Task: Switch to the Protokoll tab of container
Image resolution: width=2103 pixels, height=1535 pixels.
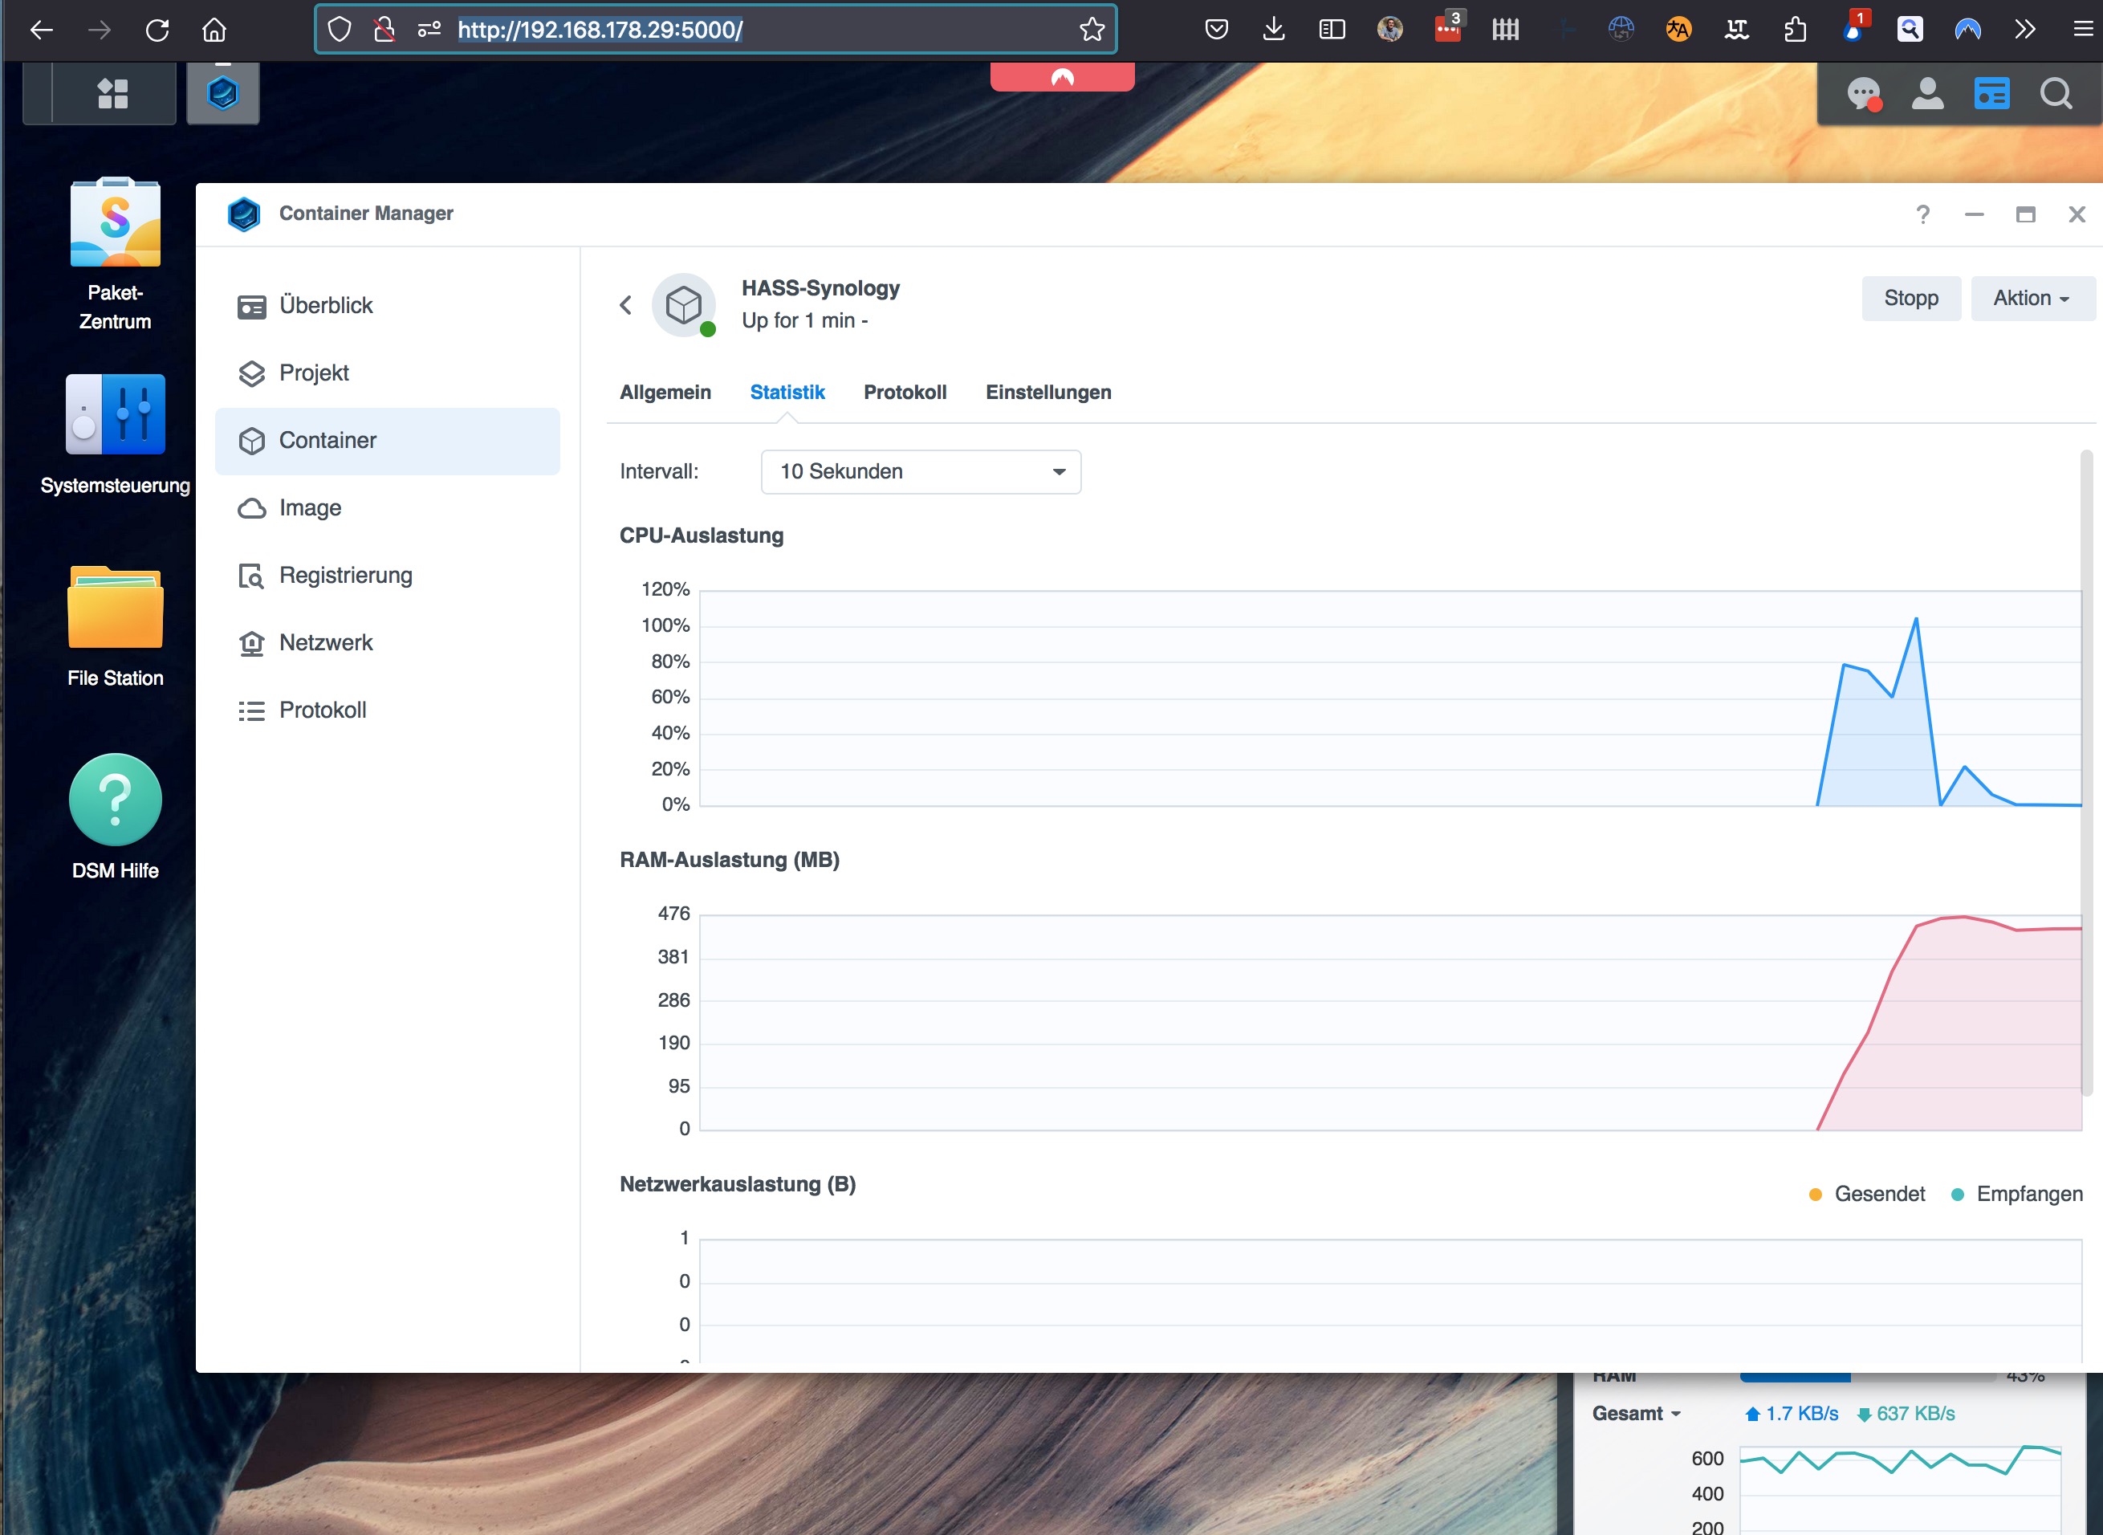Action: tap(905, 392)
